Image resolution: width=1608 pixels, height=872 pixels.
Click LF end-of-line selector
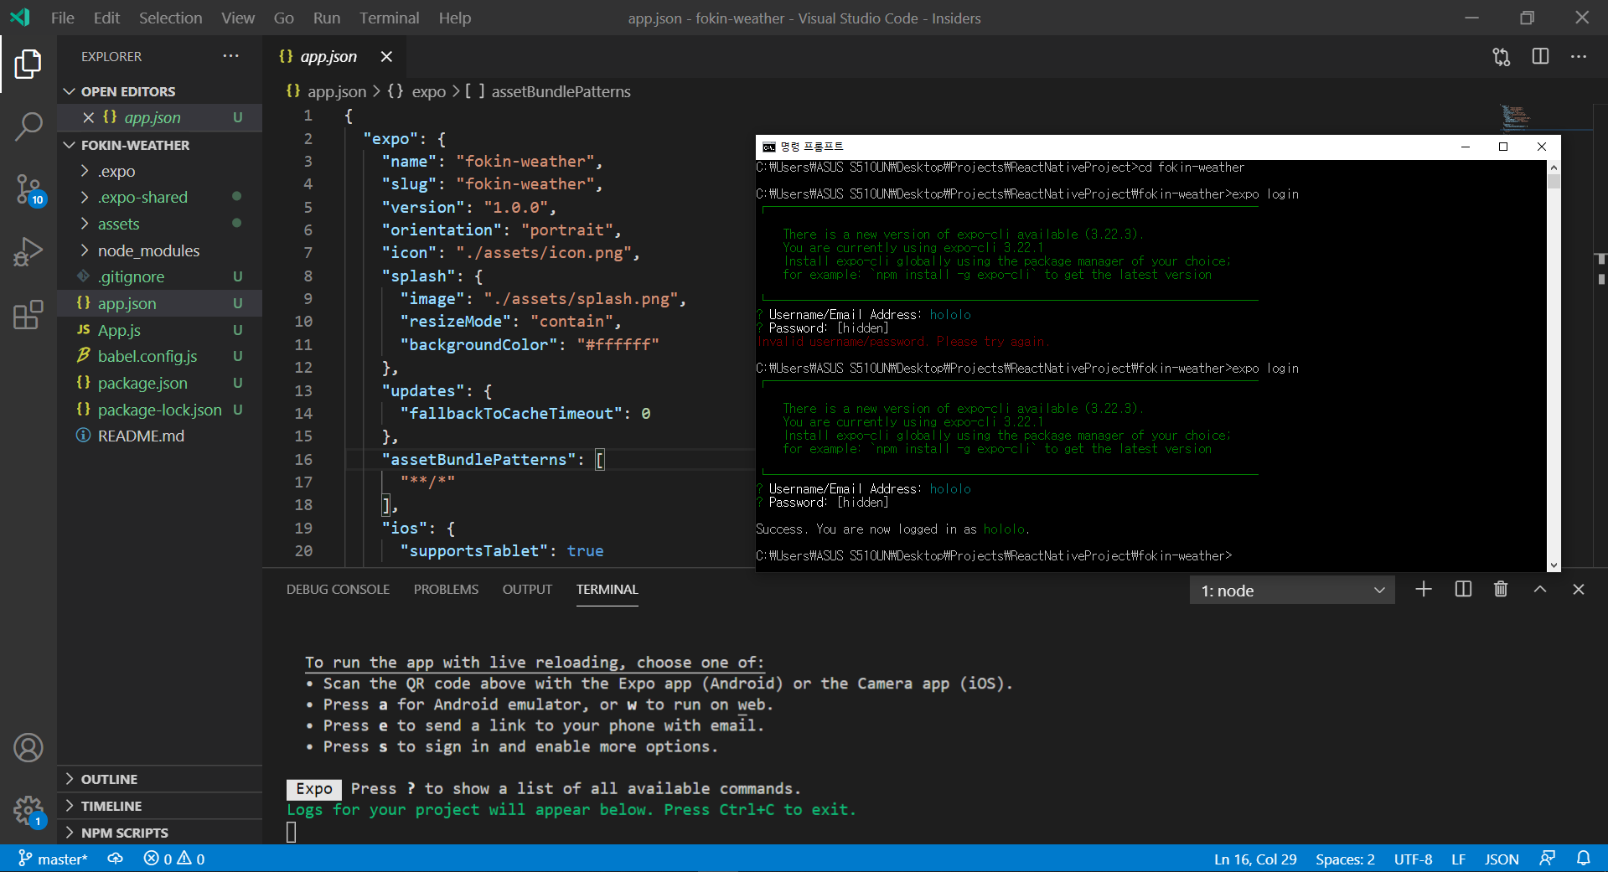1458,859
